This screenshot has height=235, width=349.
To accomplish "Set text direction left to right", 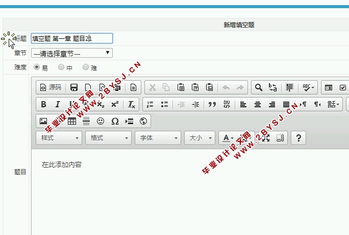I will pos(303,104).
